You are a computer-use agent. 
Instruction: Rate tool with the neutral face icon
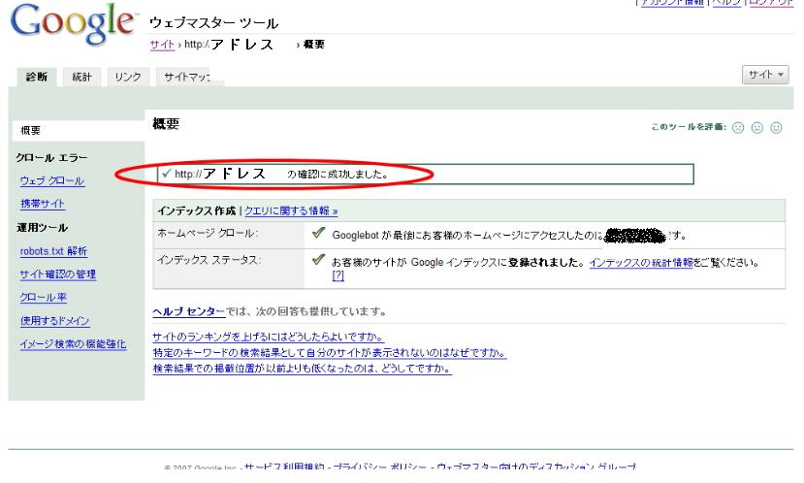pyautogui.click(x=756, y=128)
